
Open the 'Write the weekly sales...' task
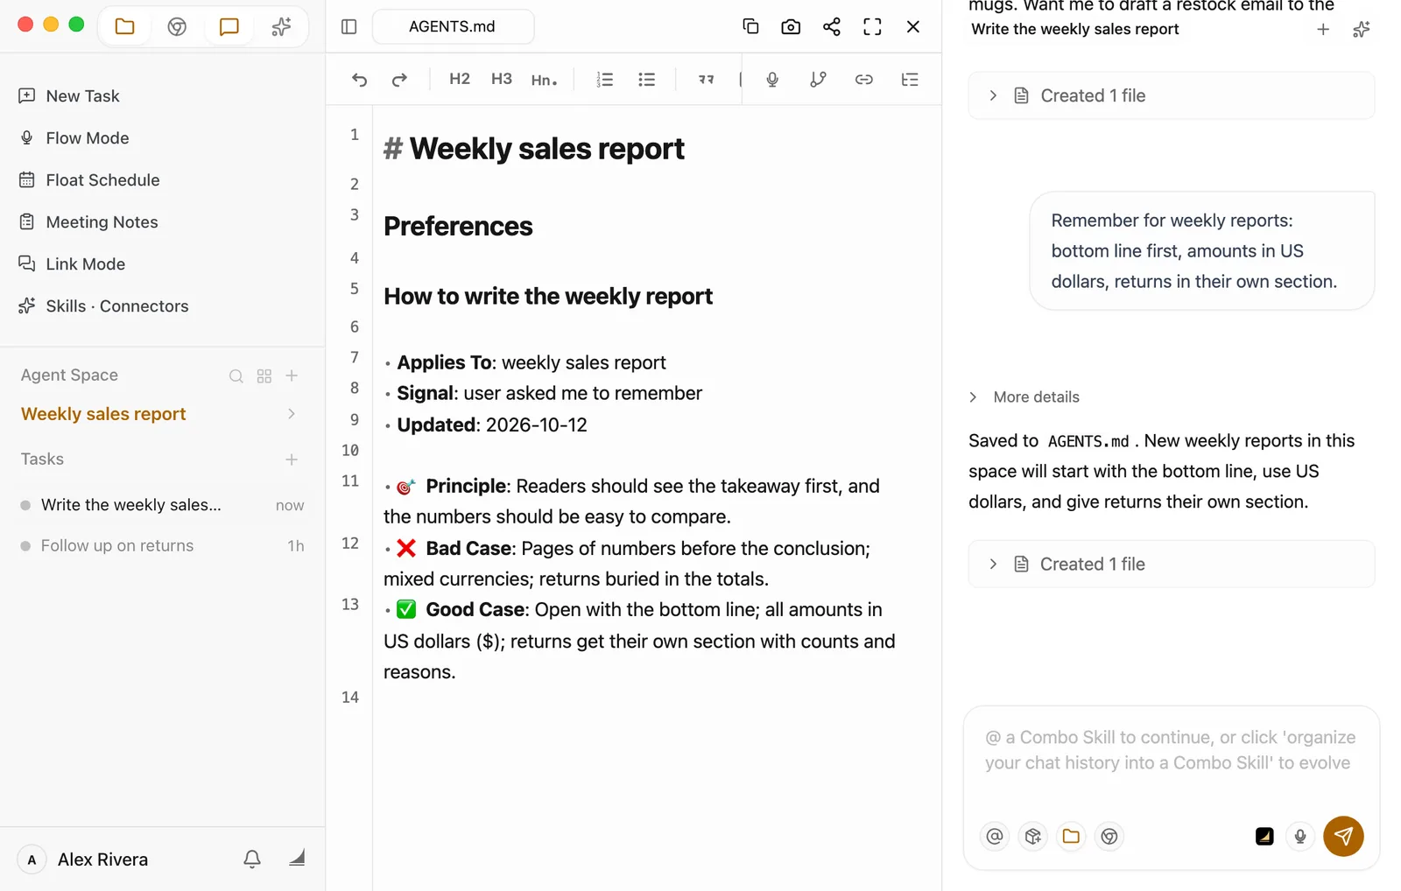[163, 505]
